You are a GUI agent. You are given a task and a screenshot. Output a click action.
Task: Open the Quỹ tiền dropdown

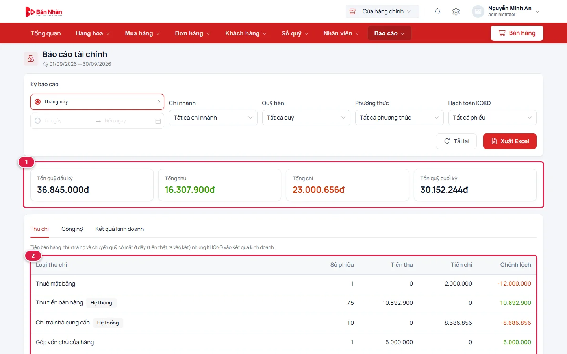tap(306, 118)
